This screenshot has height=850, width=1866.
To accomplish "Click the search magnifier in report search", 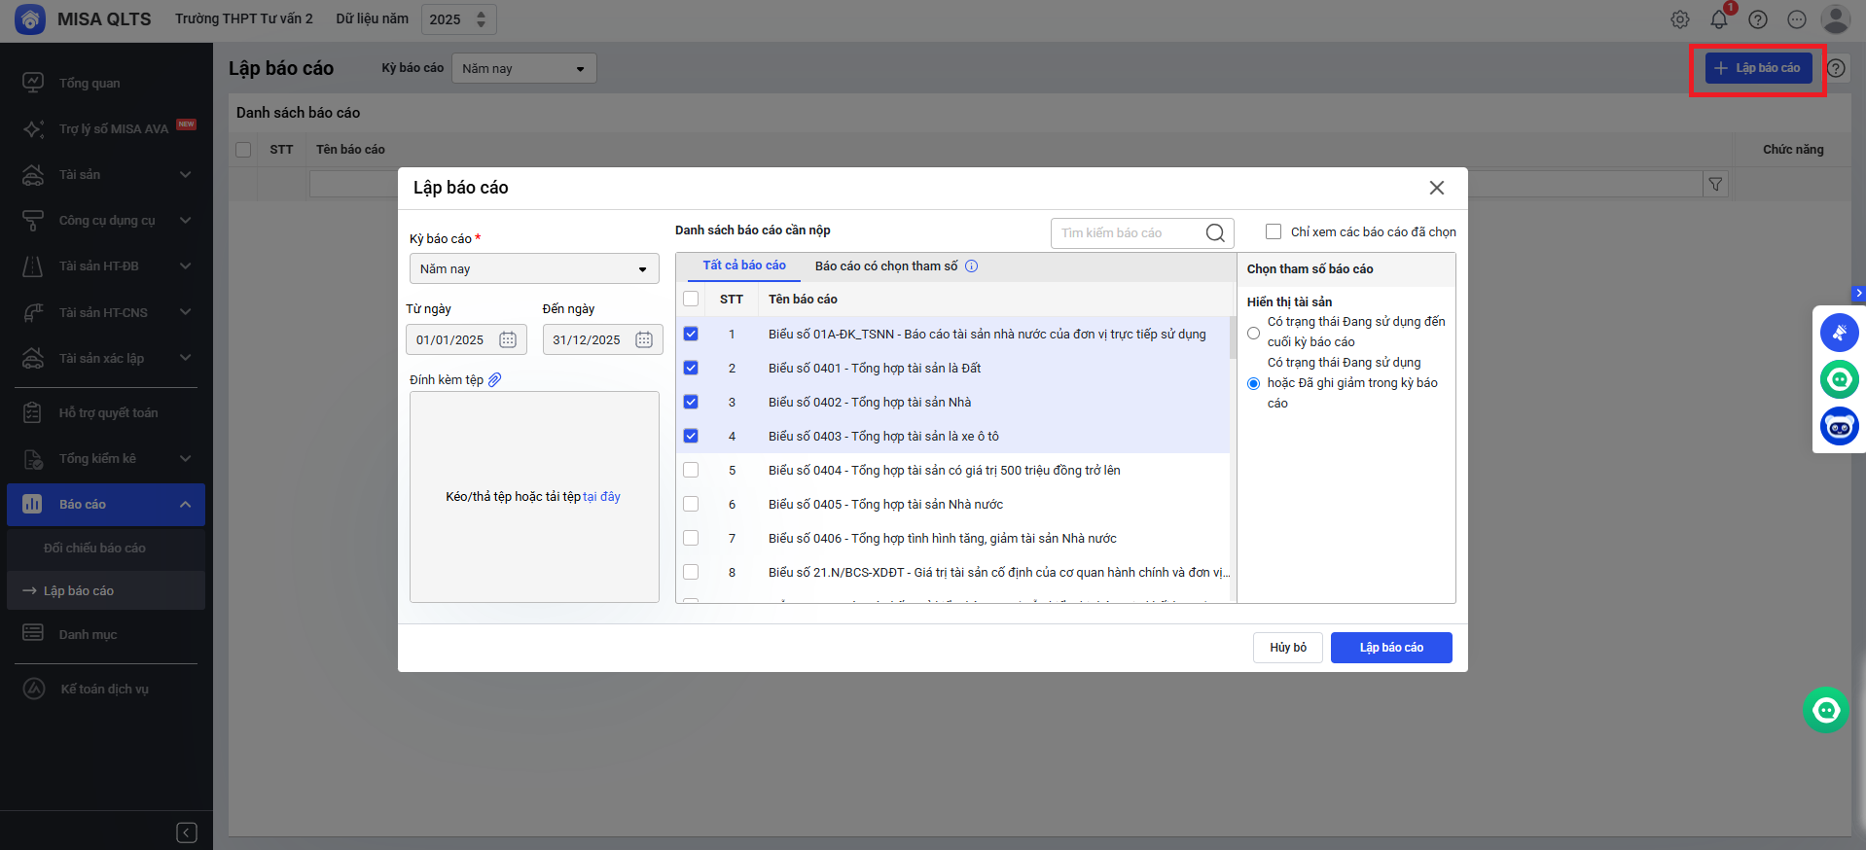I will [x=1215, y=232].
